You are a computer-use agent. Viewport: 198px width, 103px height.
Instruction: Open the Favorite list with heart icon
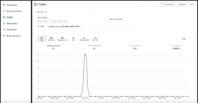tap(168, 4)
